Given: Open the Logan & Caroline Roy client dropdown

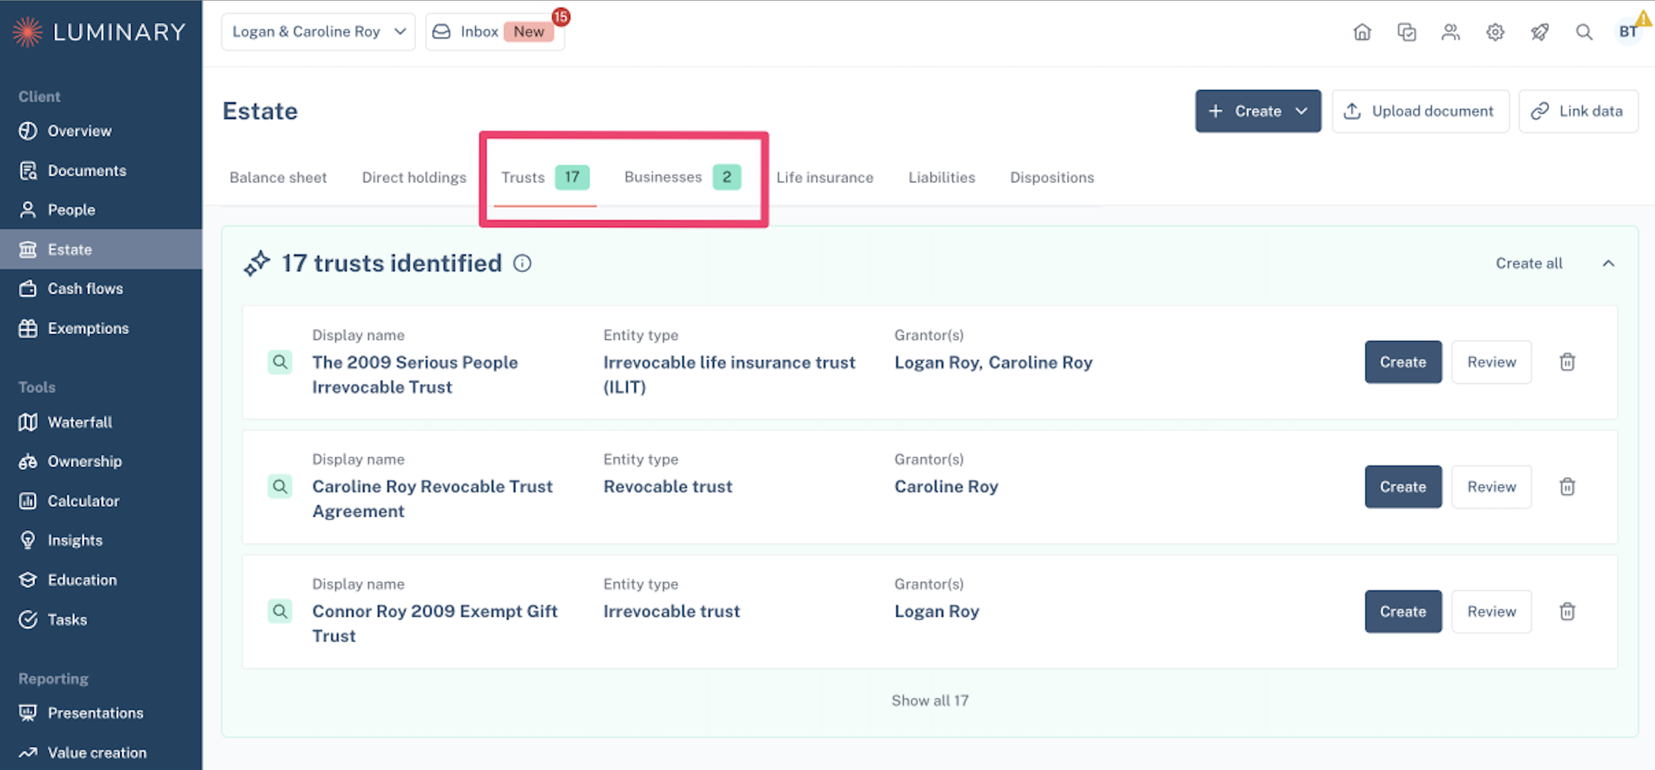Looking at the screenshot, I should click(x=318, y=32).
